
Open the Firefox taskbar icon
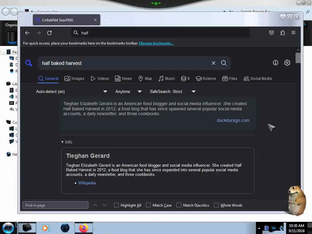point(84,228)
